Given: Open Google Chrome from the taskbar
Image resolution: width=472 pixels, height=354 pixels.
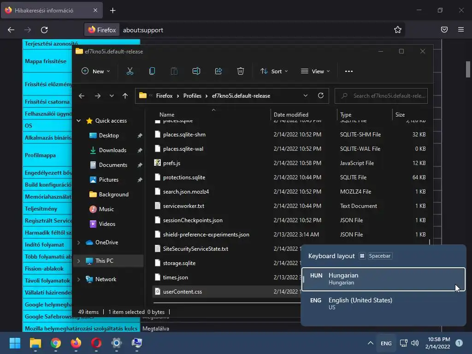Looking at the screenshot, I should pyautogui.click(x=56, y=343).
